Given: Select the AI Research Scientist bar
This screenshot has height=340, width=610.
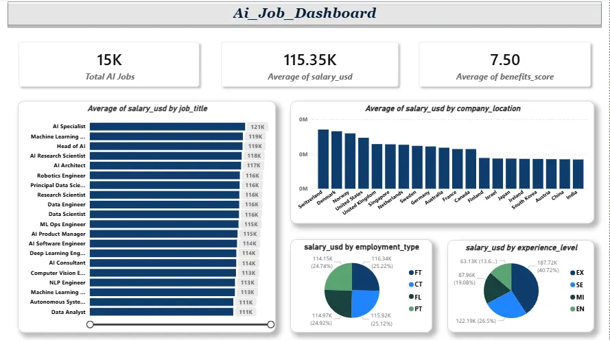Looking at the screenshot, I should click(166, 156).
